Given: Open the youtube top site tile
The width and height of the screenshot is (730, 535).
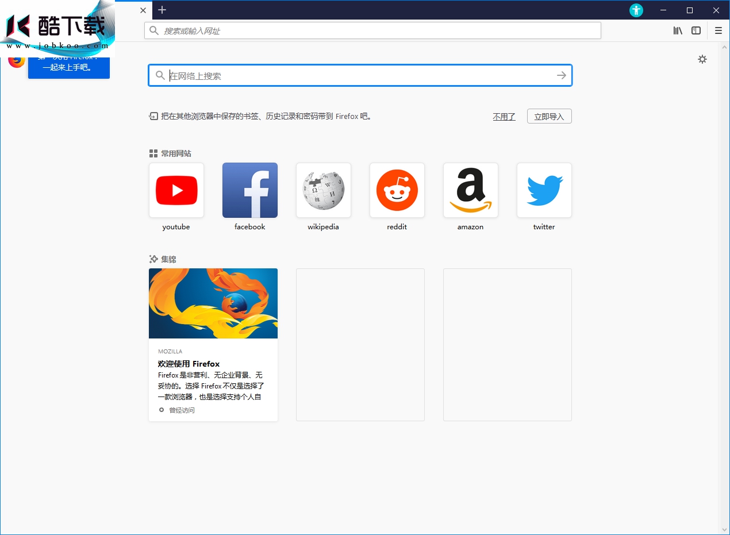Looking at the screenshot, I should coord(176,190).
